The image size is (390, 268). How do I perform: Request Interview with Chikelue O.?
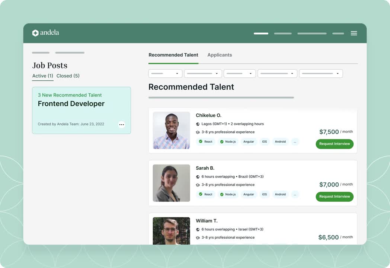[335, 144]
